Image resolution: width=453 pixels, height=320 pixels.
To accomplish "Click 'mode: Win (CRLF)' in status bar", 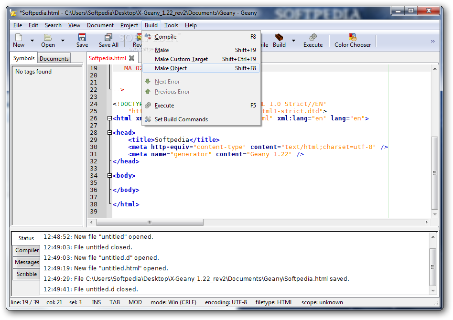I will click(173, 302).
